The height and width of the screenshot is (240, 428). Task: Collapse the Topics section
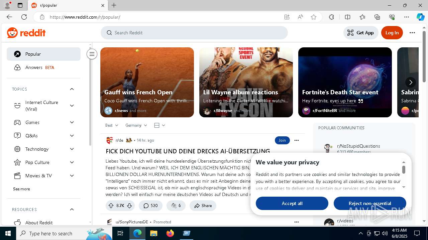pyautogui.click(x=72, y=89)
